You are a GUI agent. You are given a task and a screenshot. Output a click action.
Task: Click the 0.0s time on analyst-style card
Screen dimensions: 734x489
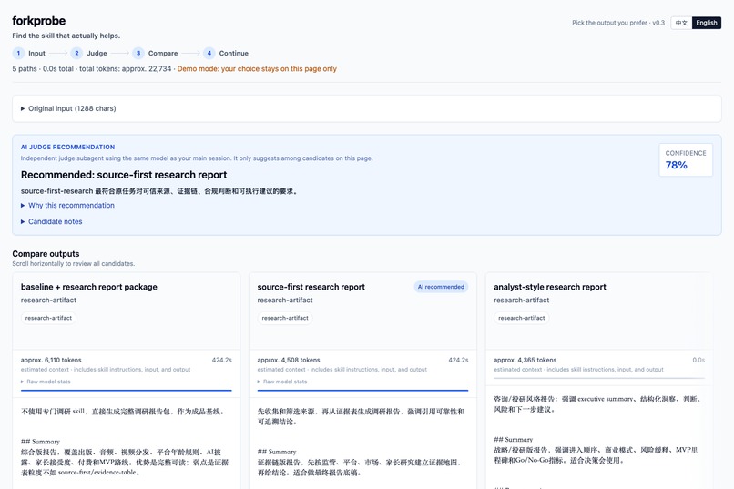tap(698, 361)
